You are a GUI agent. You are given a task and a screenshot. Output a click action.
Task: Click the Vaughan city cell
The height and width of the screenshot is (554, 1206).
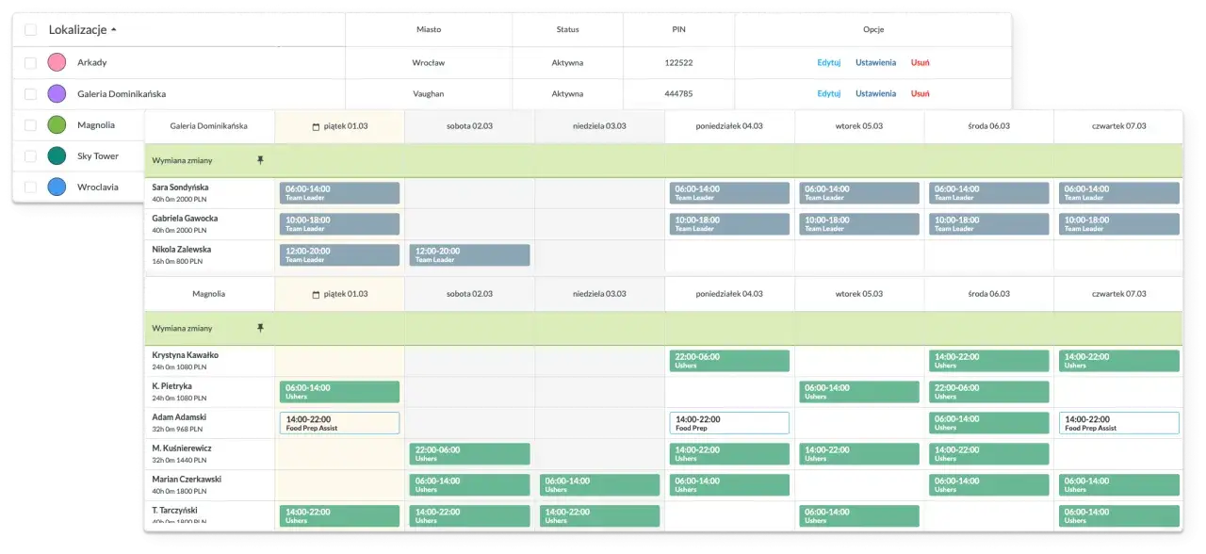(x=429, y=93)
